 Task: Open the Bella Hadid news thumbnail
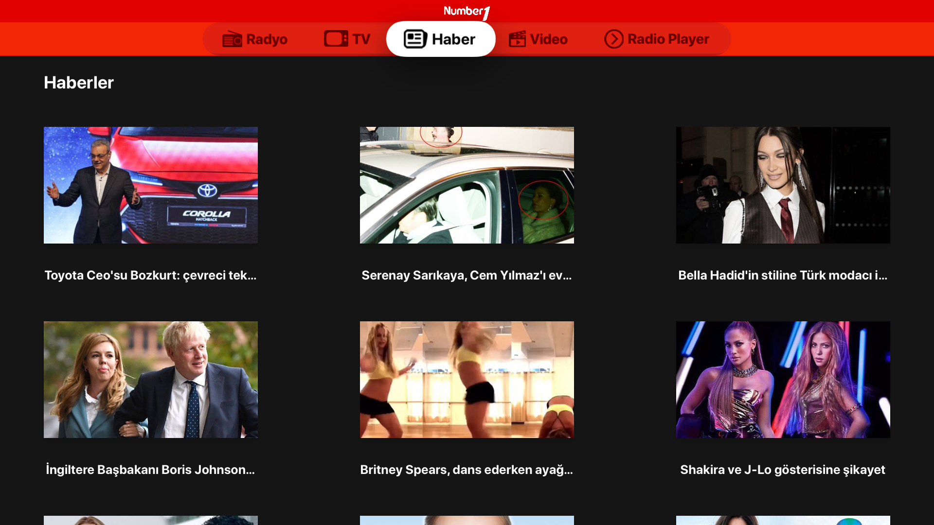[x=783, y=185]
